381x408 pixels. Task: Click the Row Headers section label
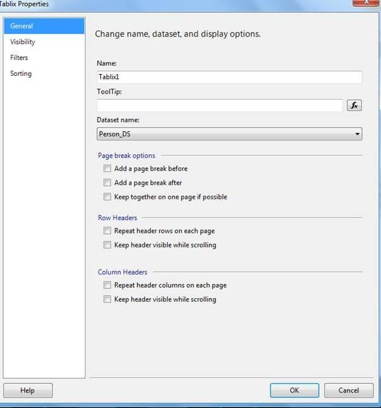click(118, 218)
